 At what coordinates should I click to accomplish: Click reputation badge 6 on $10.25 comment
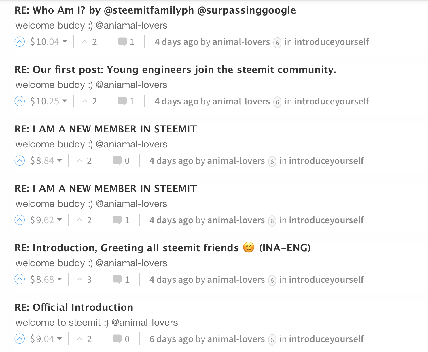277,102
